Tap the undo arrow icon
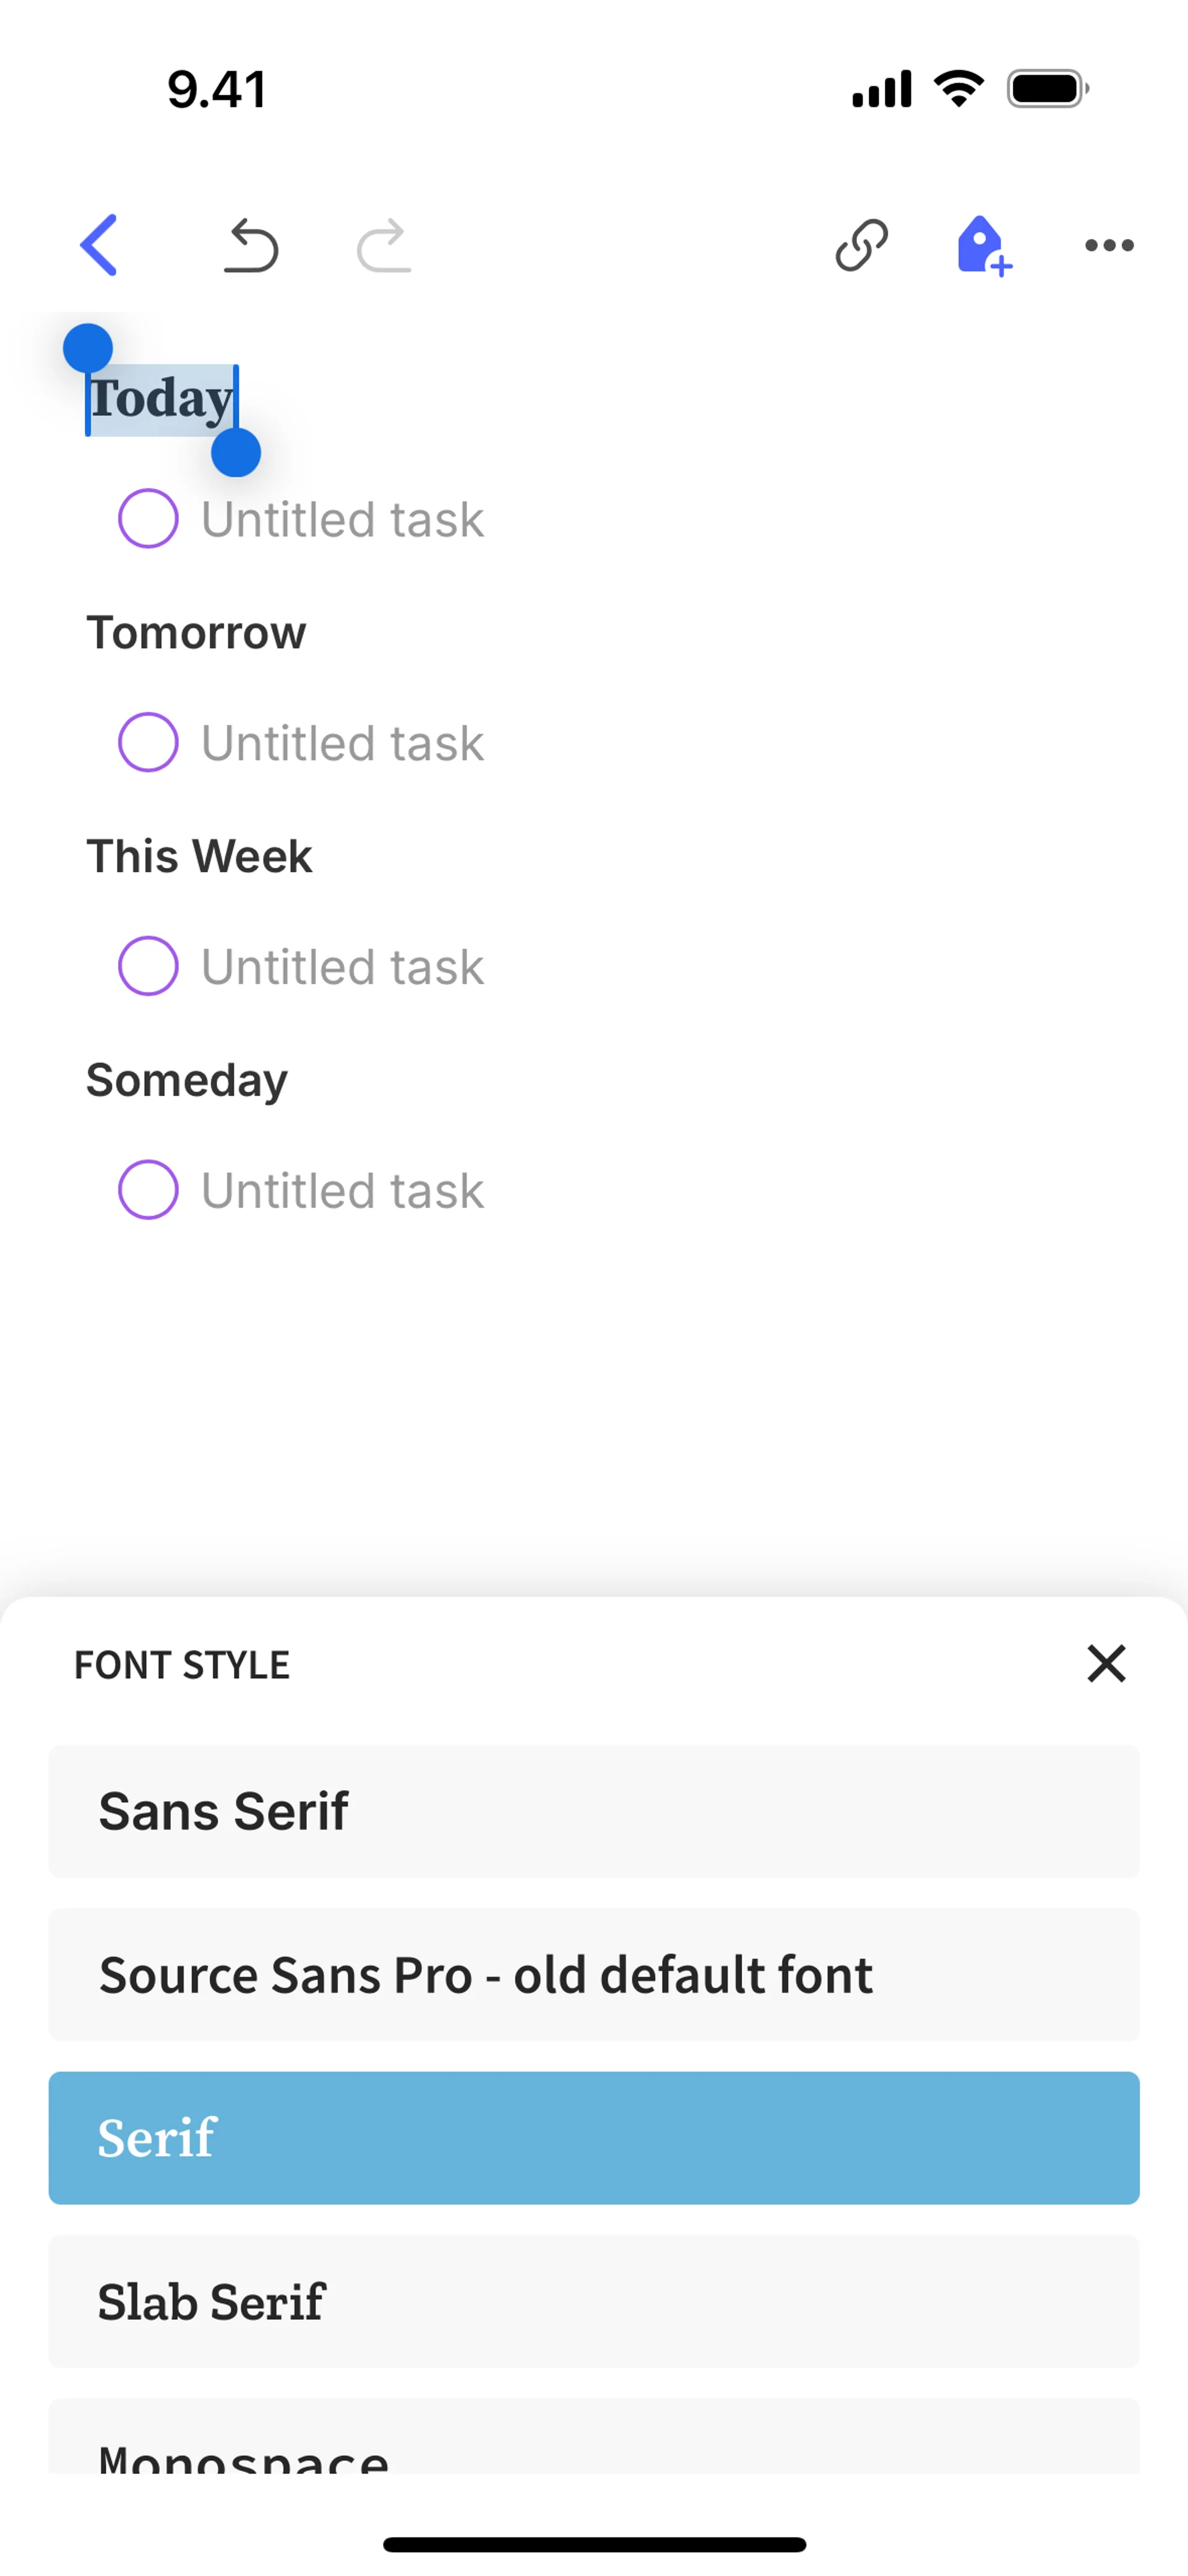The height and width of the screenshot is (2576, 1188). point(250,246)
